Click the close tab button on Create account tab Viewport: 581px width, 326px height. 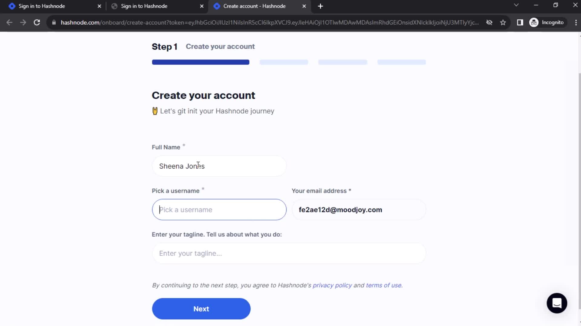click(304, 6)
